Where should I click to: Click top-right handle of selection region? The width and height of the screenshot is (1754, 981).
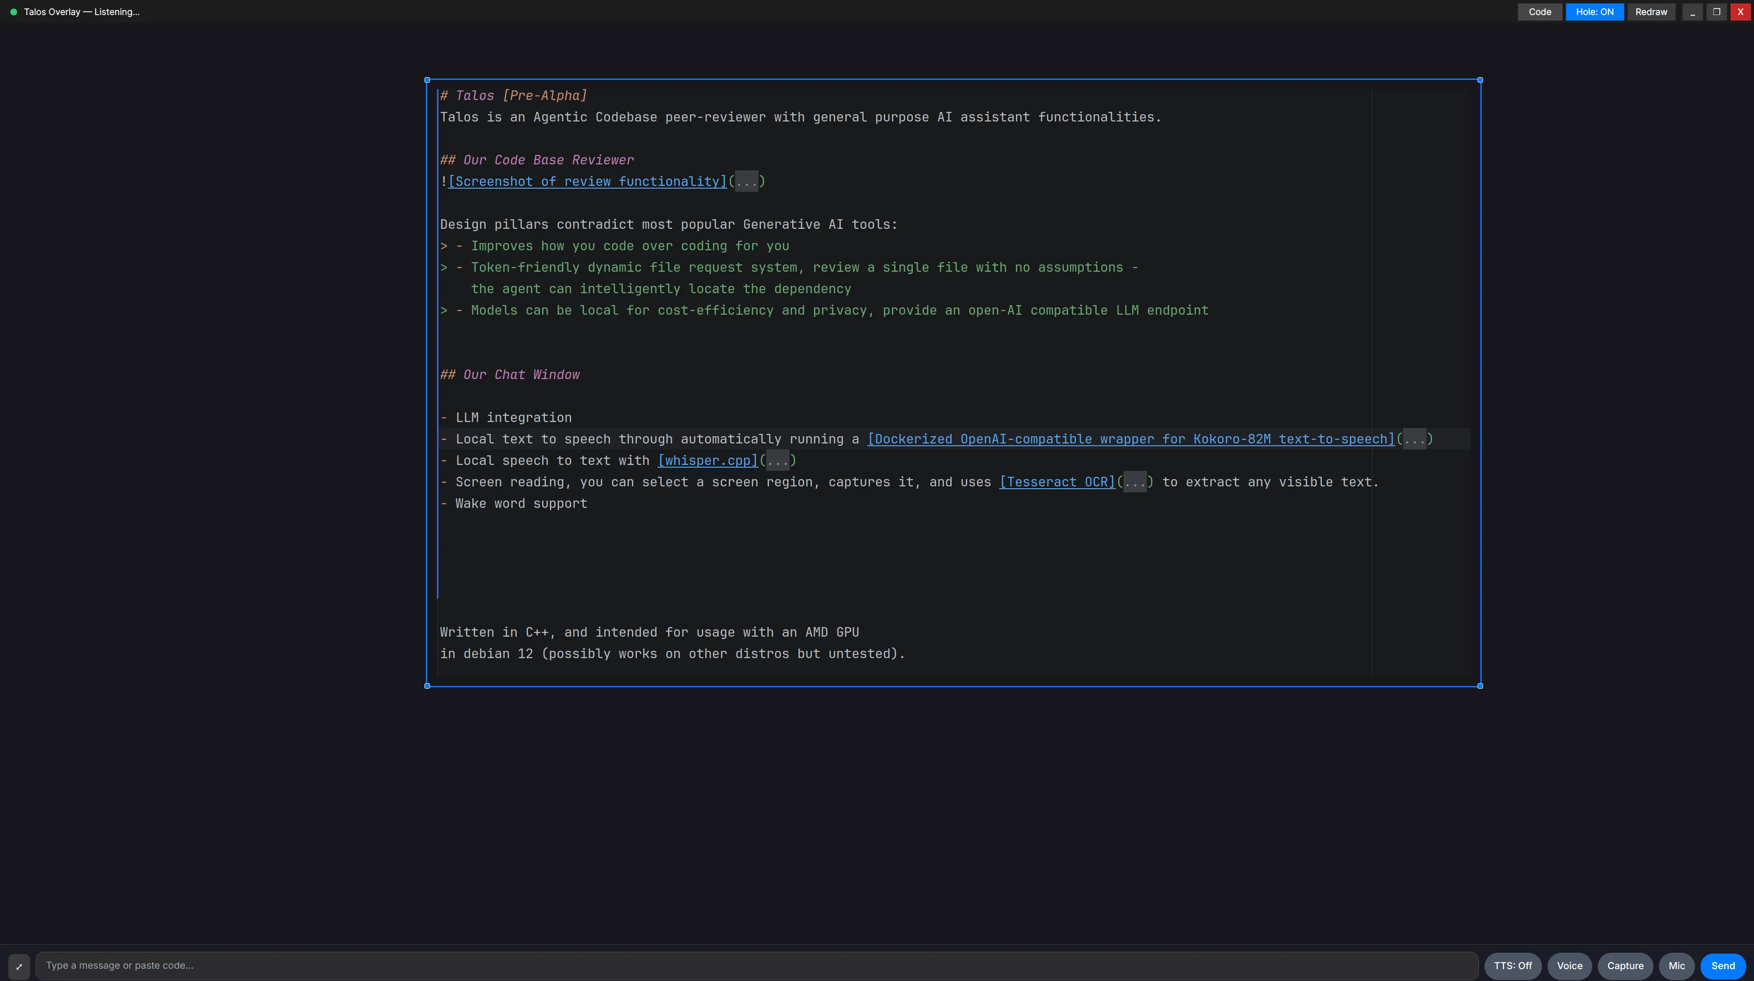tap(1480, 80)
